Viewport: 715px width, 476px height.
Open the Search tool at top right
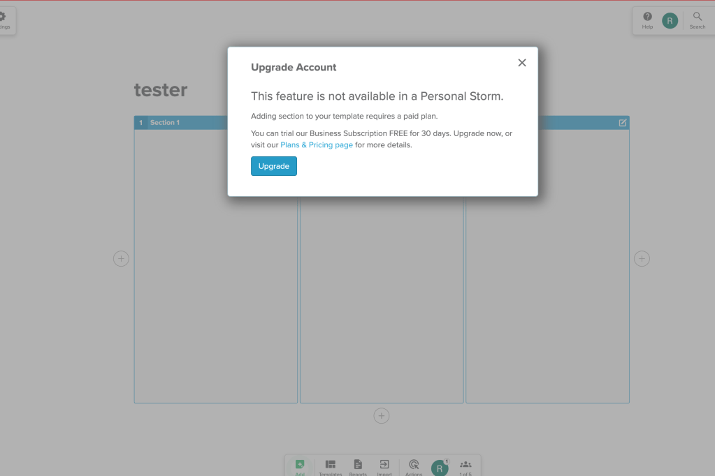pyautogui.click(x=698, y=20)
